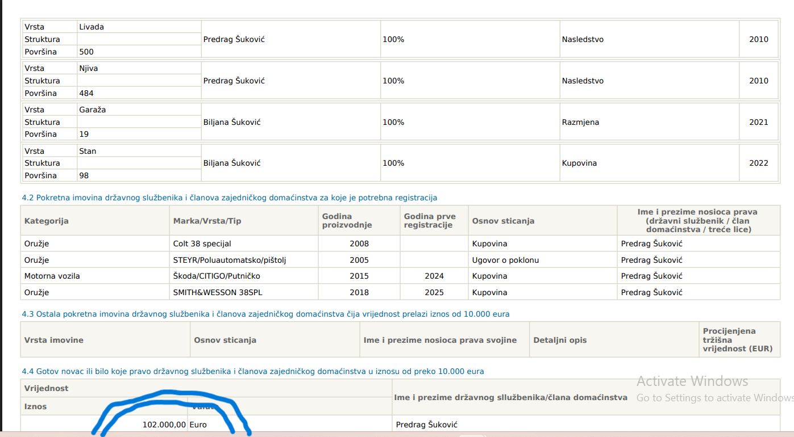Click the Godina prve registracije header
The width and height of the screenshot is (794, 437).
[x=430, y=221]
